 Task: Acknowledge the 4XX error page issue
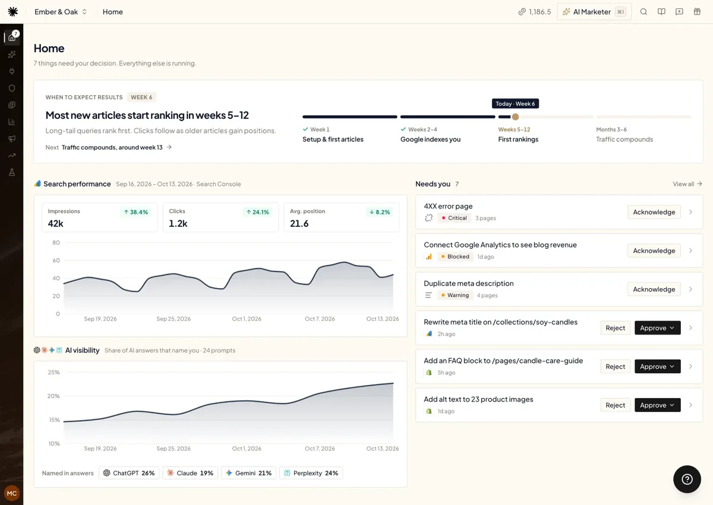tap(654, 212)
